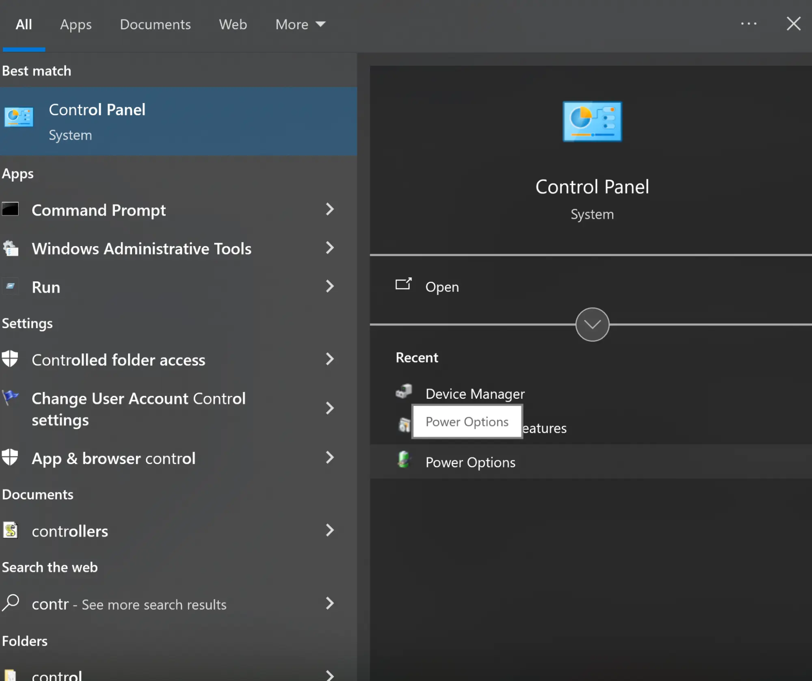Open the controllers document result
Viewport: 812px width, 681px height.
tap(178, 531)
